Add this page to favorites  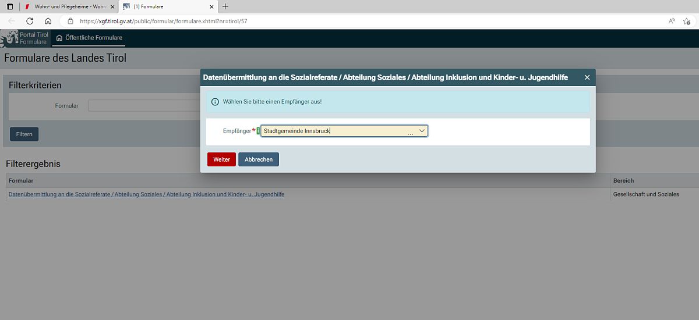click(x=687, y=21)
